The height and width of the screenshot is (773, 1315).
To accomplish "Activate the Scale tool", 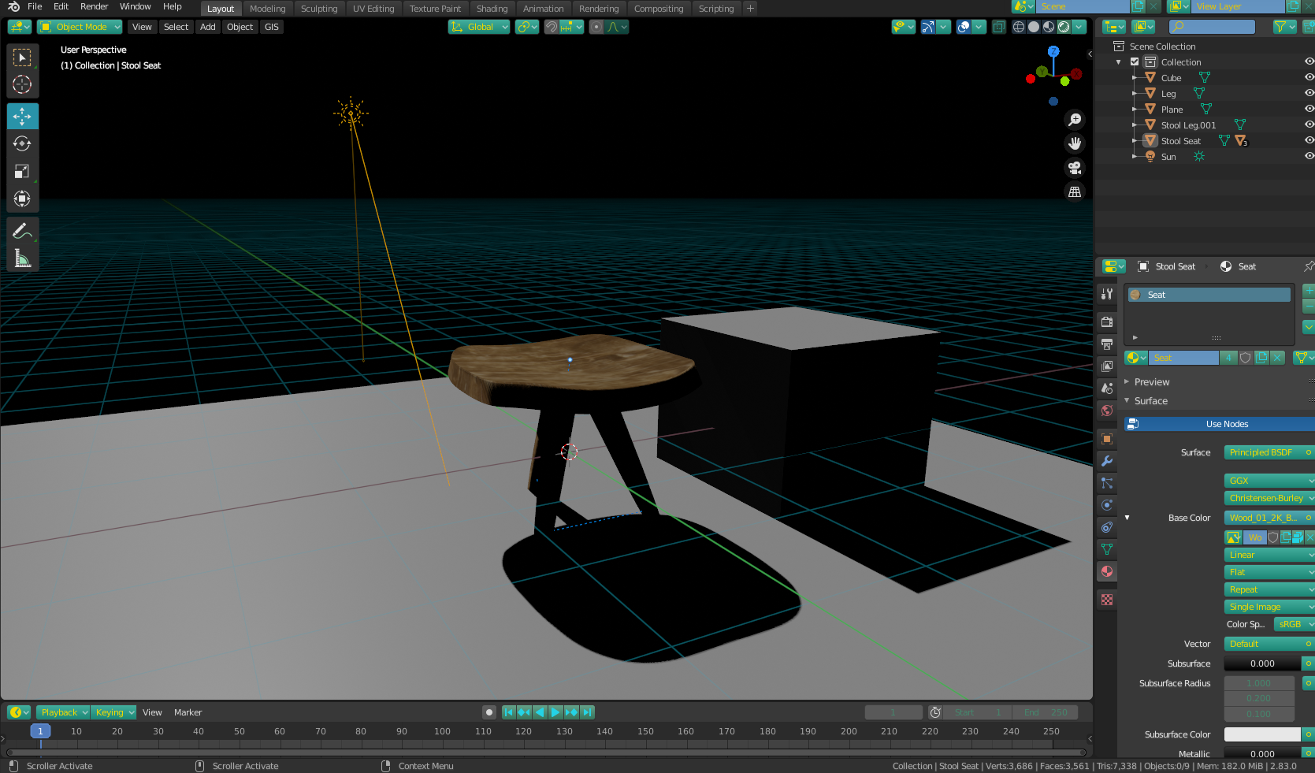I will pyautogui.click(x=22, y=171).
